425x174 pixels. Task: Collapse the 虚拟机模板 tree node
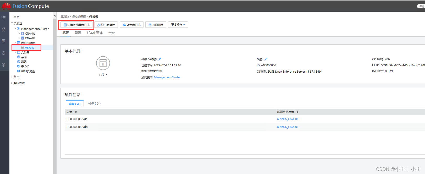pos(15,43)
